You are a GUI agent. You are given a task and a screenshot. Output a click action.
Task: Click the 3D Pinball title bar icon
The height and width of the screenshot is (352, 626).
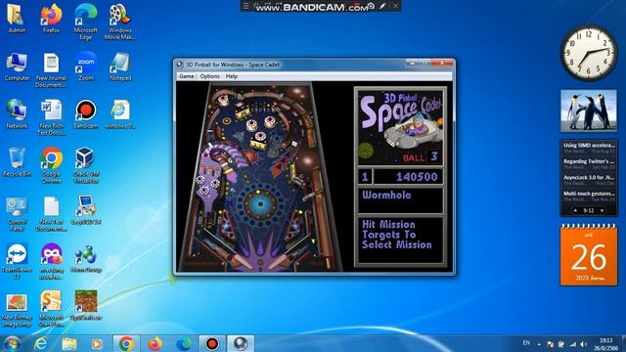point(180,65)
